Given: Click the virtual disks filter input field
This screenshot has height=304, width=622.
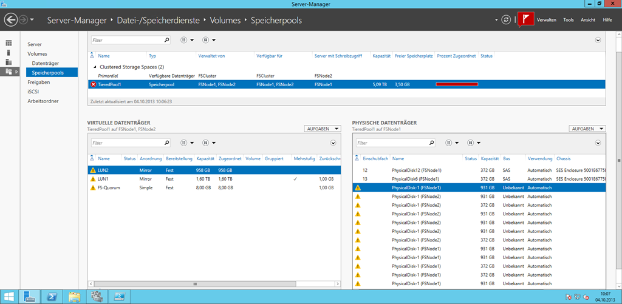Looking at the screenshot, I should click(x=127, y=143).
